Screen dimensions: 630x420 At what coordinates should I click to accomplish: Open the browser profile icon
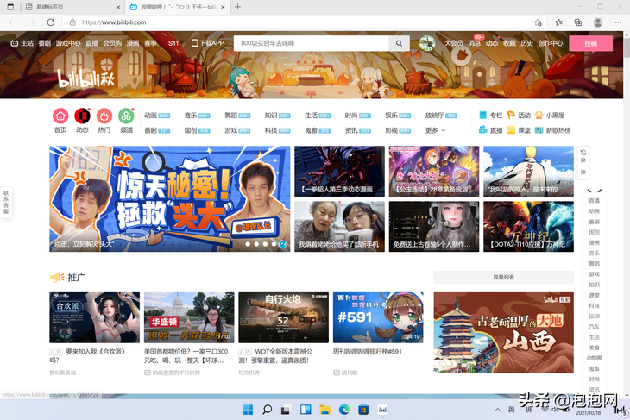pyautogui.click(x=598, y=22)
